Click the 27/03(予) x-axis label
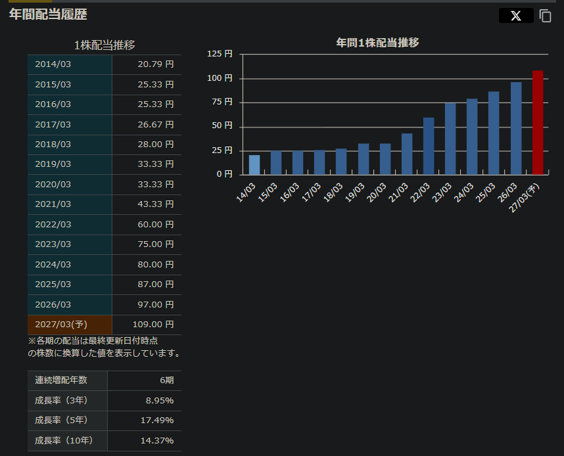Viewport: 564px width, 456px height. [x=525, y=197]
